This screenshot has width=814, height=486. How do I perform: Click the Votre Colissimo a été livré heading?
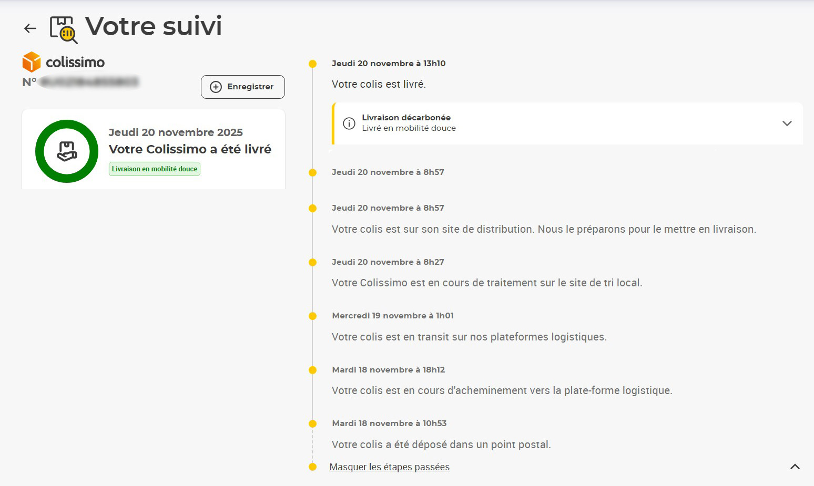coord(190,149)
